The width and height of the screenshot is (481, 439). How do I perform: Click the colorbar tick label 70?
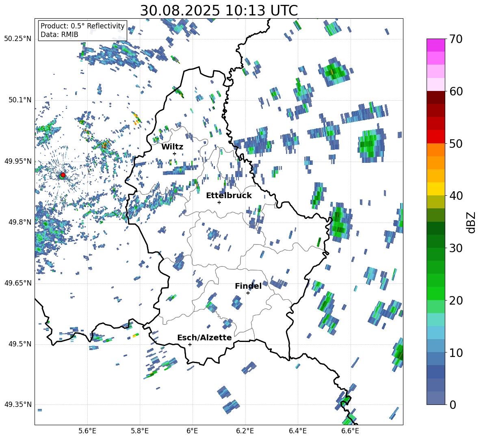pos(456,39)
